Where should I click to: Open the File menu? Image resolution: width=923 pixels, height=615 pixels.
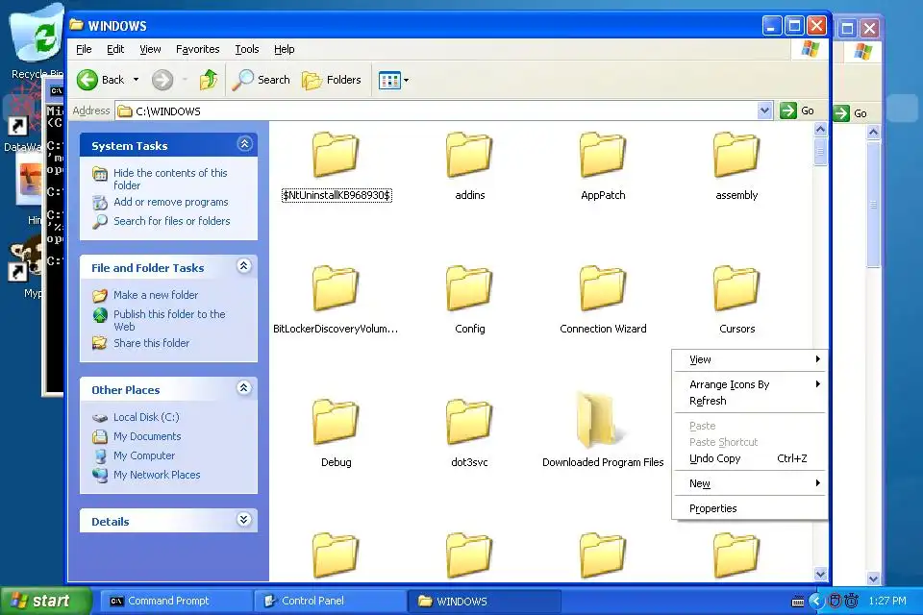tap(85, 49)
